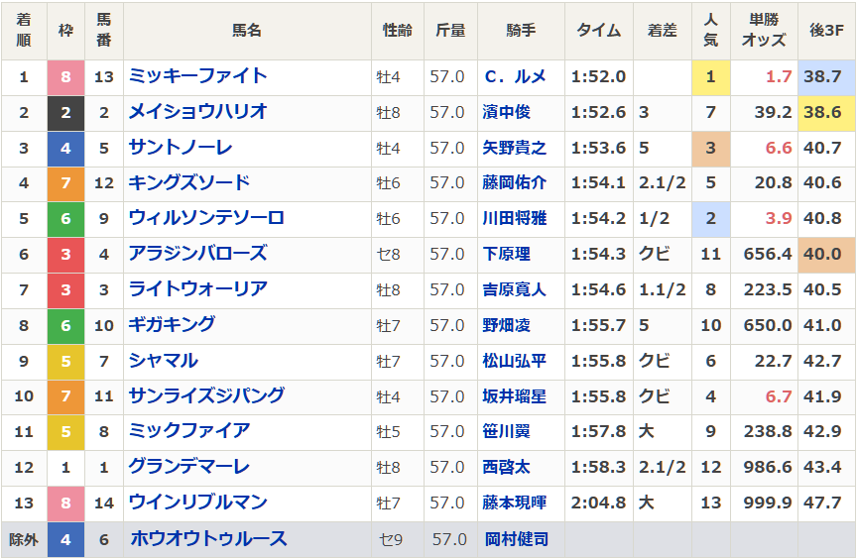Open キングズソード horse page
This screenshot has width=856, height=559.
pos(188,182)
